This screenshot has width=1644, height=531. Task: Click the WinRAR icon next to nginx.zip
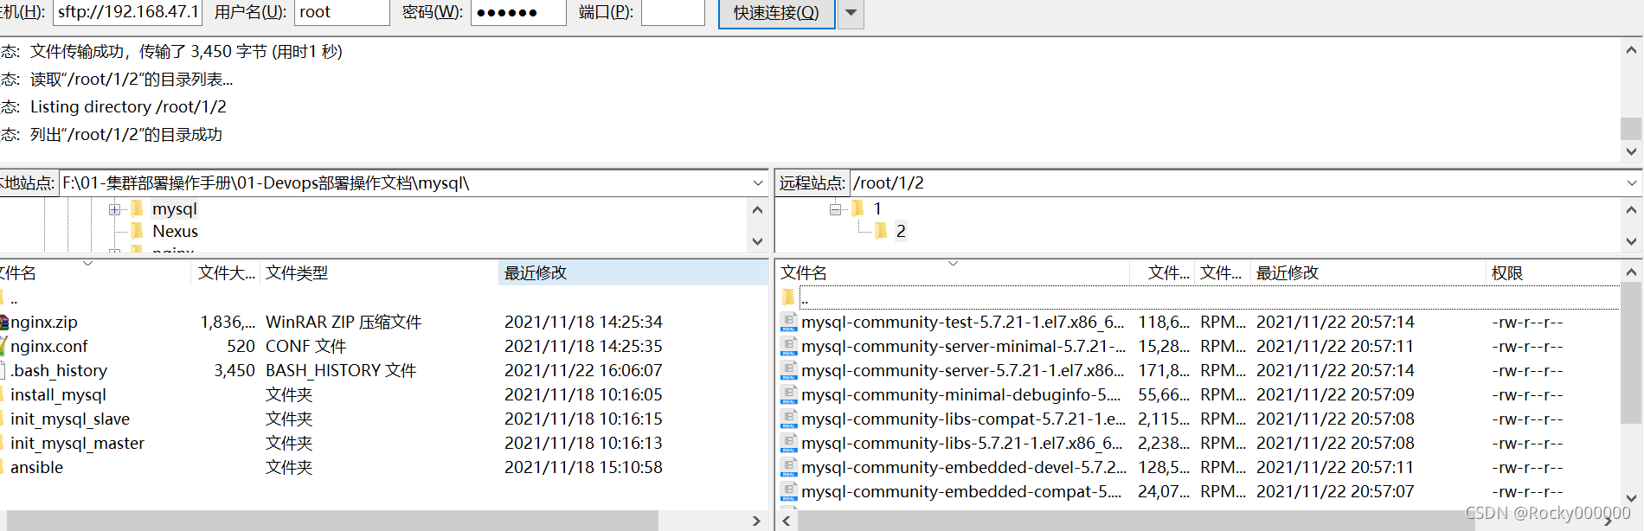click(4, 323)
